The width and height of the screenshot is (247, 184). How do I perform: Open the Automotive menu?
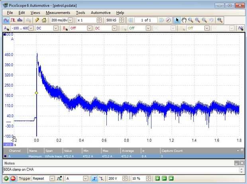[x=101, y=13]
